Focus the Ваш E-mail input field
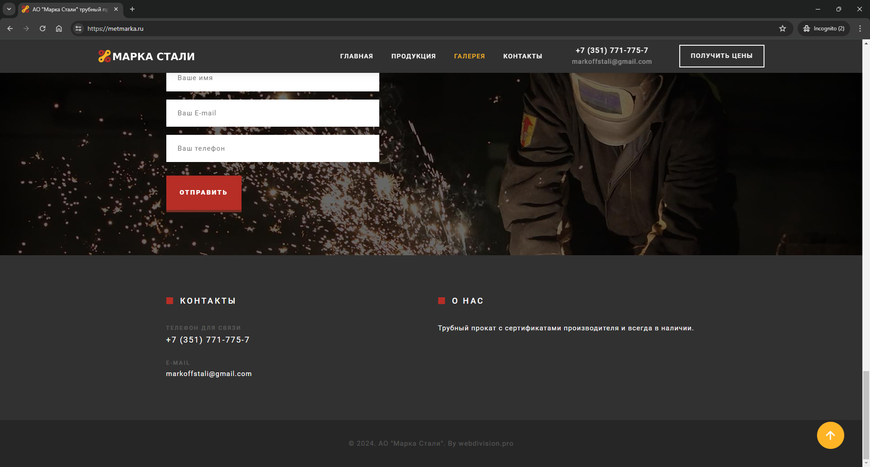This screenshot has height=467, width=870. pyautogui.click(x=272, y=113)
